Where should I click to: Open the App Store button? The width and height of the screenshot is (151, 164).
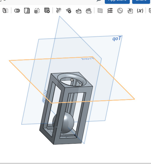(117, 1)
